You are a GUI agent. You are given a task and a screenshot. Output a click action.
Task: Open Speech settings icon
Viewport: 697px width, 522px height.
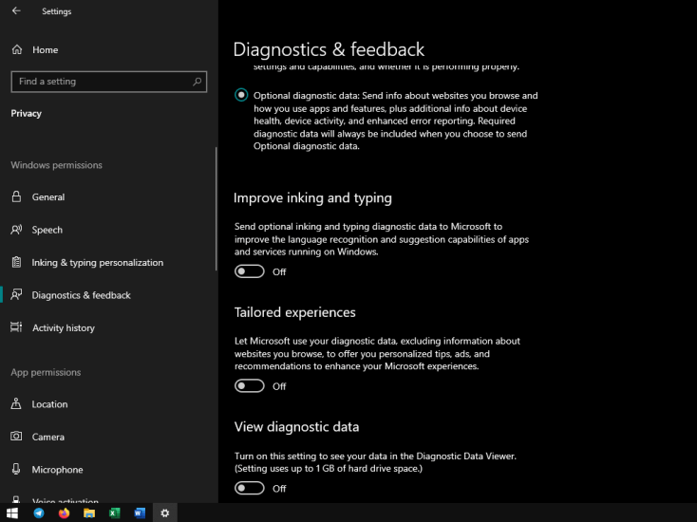point(16,230)
